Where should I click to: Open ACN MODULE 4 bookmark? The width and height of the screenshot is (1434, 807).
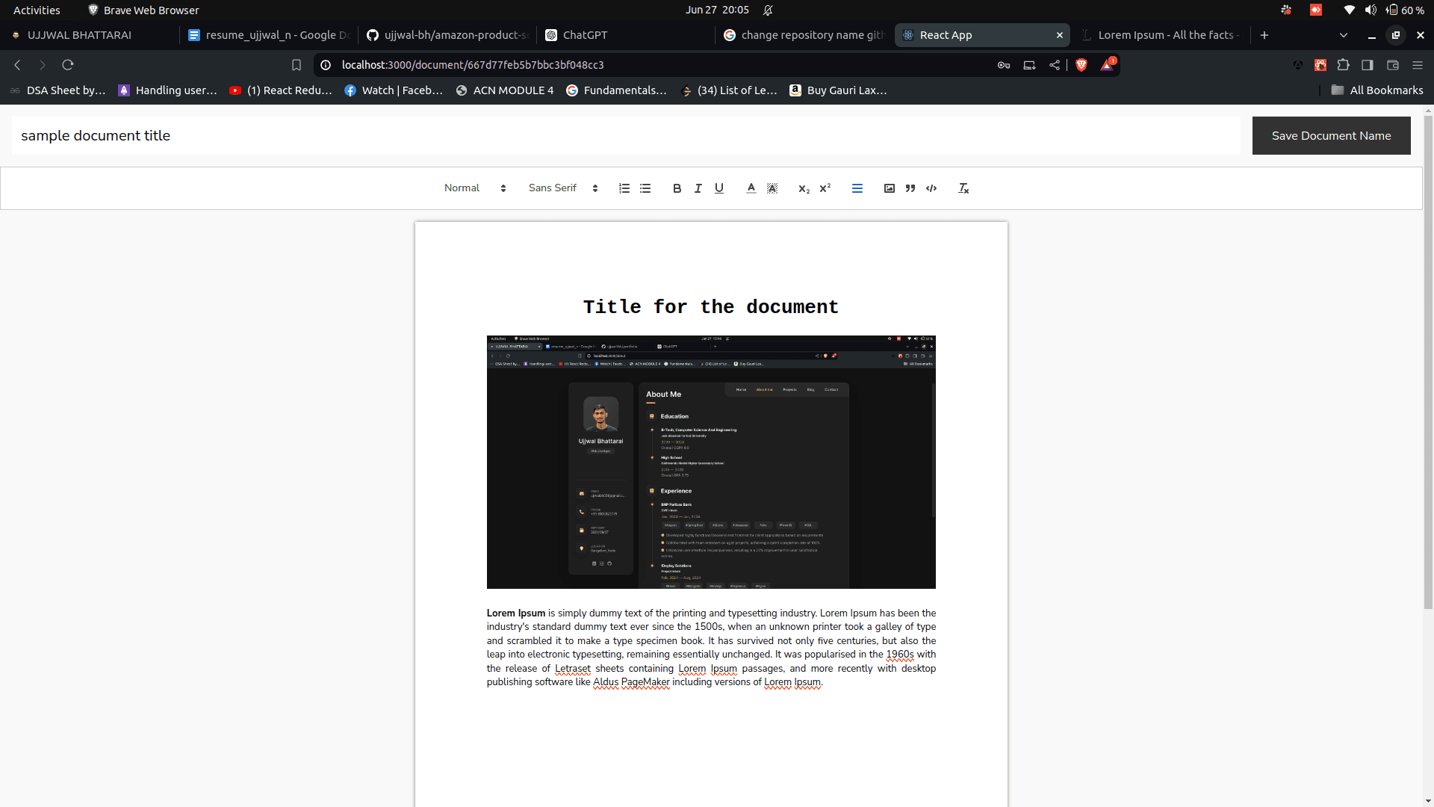[505, 90]
